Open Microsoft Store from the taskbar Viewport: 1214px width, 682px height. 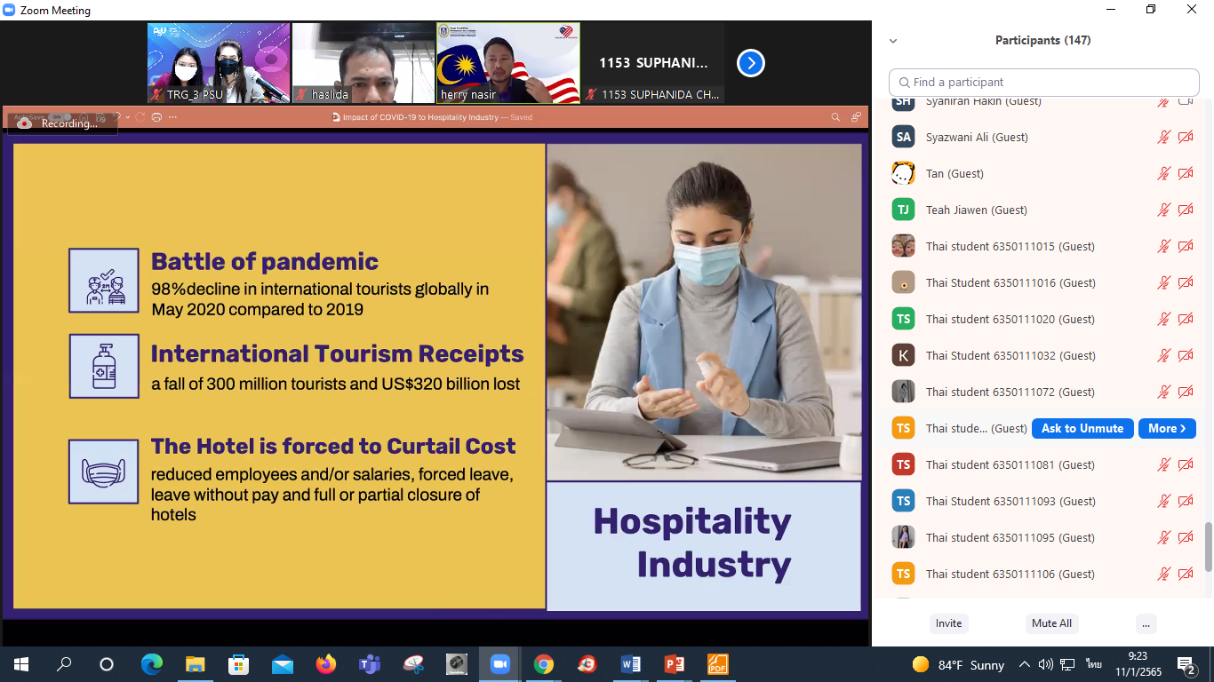point(239,664)
